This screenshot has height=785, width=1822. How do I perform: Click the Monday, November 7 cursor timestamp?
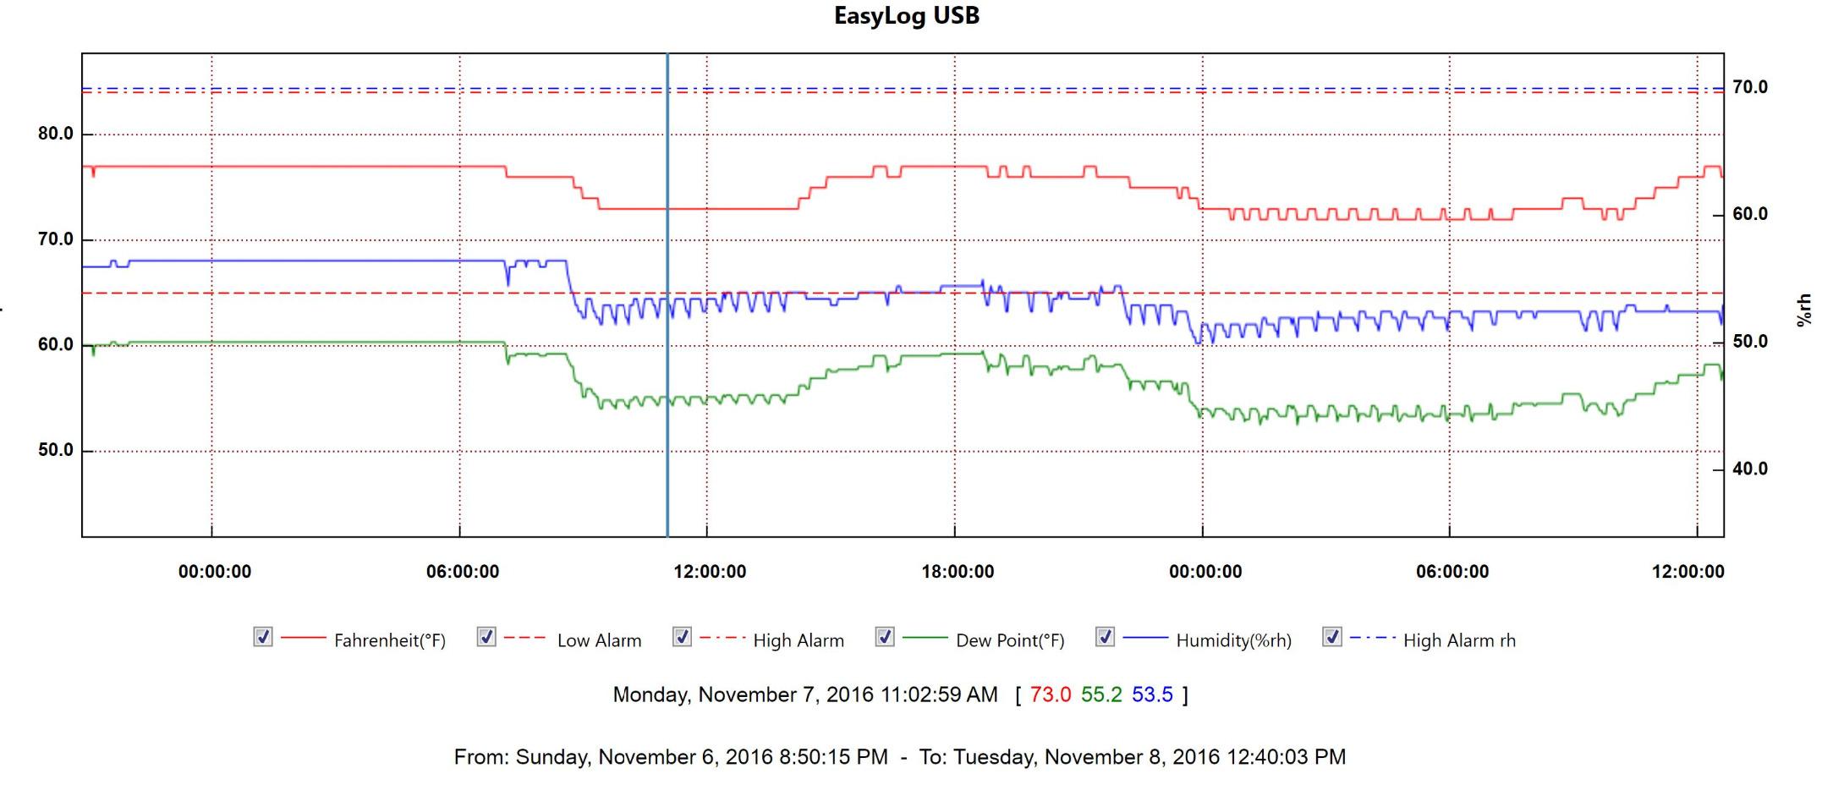805,694
